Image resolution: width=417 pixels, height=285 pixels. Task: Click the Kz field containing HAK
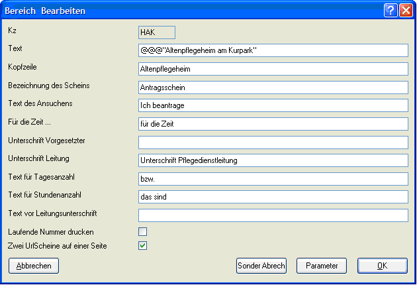point(156,32)
